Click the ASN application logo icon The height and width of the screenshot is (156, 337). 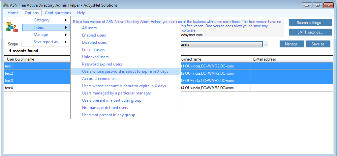pos(12,27)
